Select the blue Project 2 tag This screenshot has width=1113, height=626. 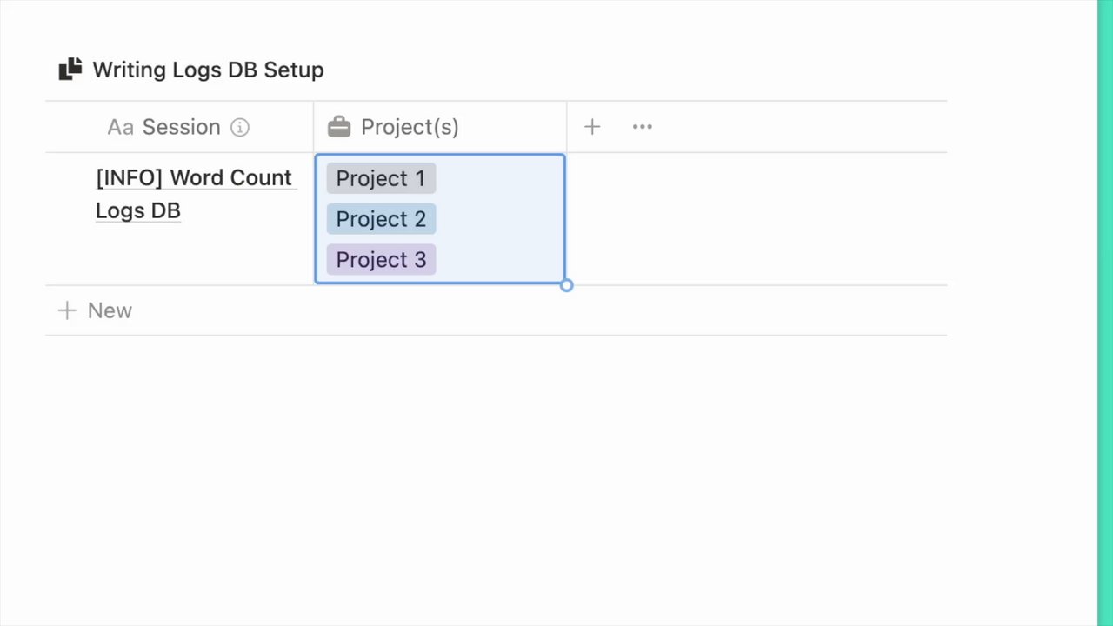pos(381,219)
